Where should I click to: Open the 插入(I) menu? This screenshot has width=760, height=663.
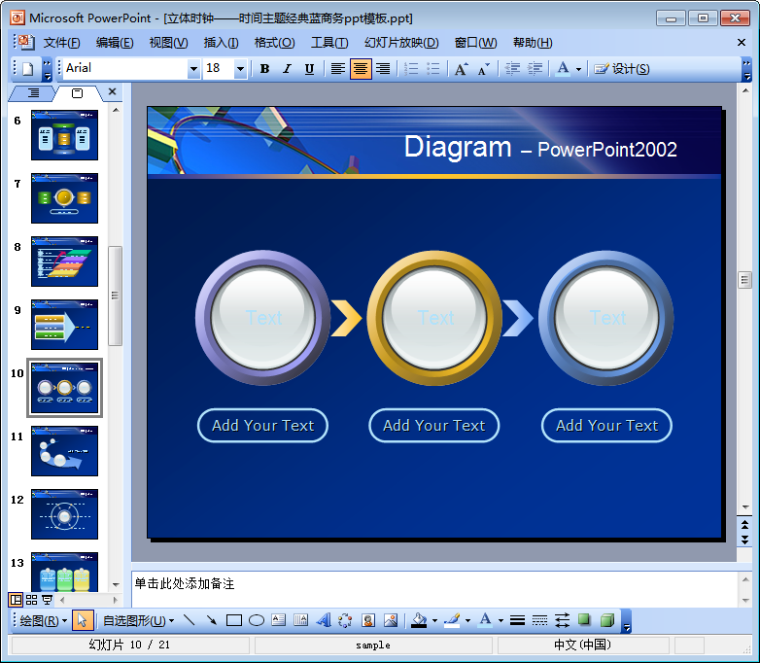coord(221,42)
